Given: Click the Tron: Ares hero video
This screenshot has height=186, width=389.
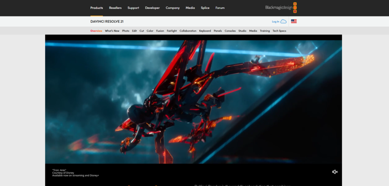Looking at the screenshot, I should (193, 102).
